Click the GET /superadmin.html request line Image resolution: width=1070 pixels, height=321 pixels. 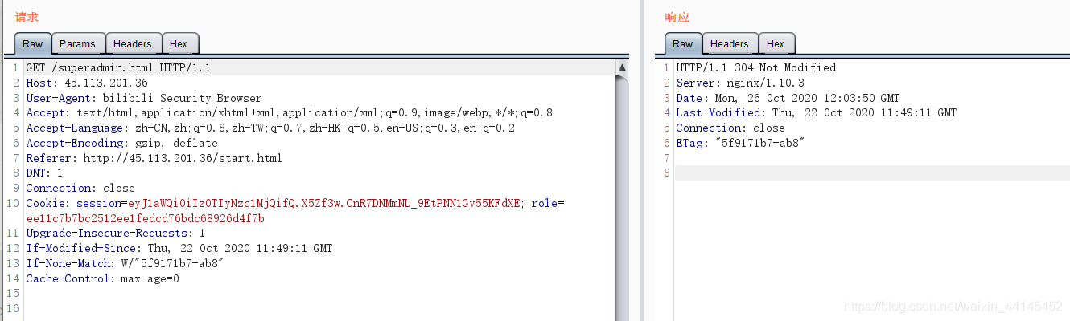click(118, 67)
